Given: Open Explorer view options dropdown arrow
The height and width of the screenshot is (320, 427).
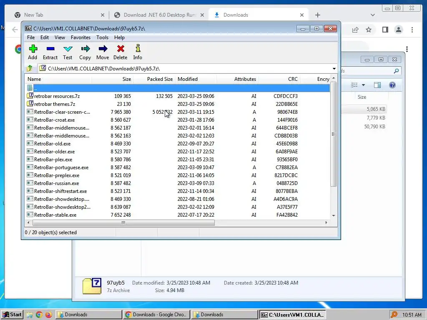Looking at the screenshot, I should pos(363,85).
